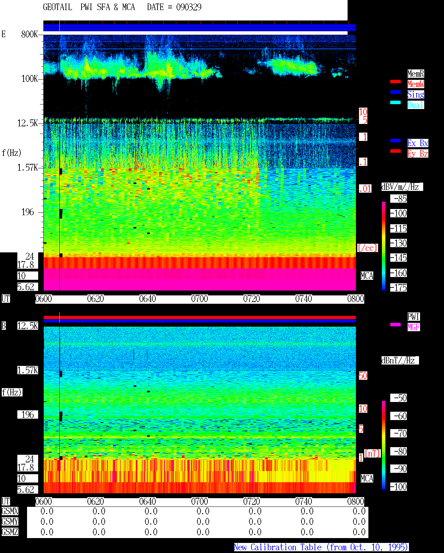Click the [/cc] density unit label
The width and height of the screenshot is (444, 553).
(x=367, y=248)
